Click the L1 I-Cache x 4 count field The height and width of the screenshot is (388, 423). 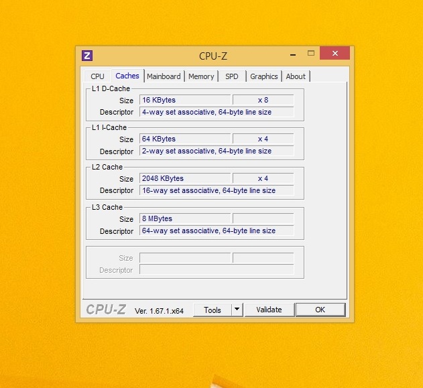click(x=263, y=139)
